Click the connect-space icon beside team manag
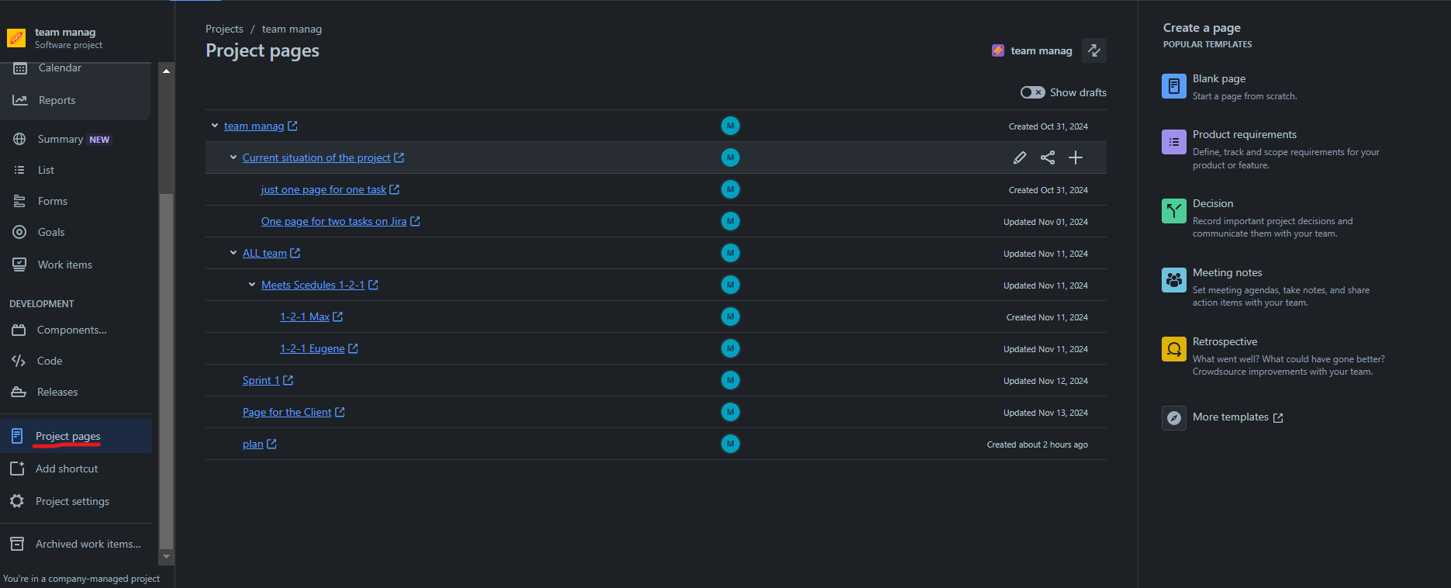The height and width of the screenshot is (588, 1451). (1094, 50)
